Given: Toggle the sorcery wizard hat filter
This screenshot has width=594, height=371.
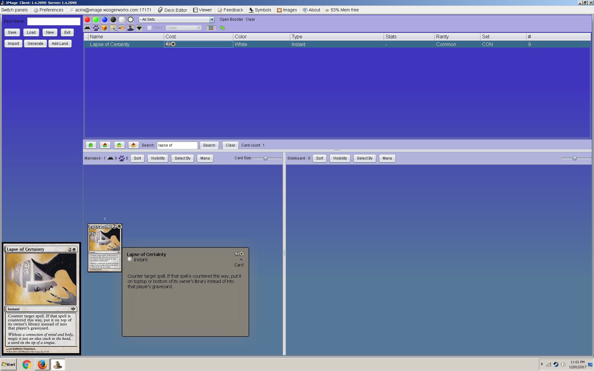Looking at the screenshot, I should coord(131,28).
